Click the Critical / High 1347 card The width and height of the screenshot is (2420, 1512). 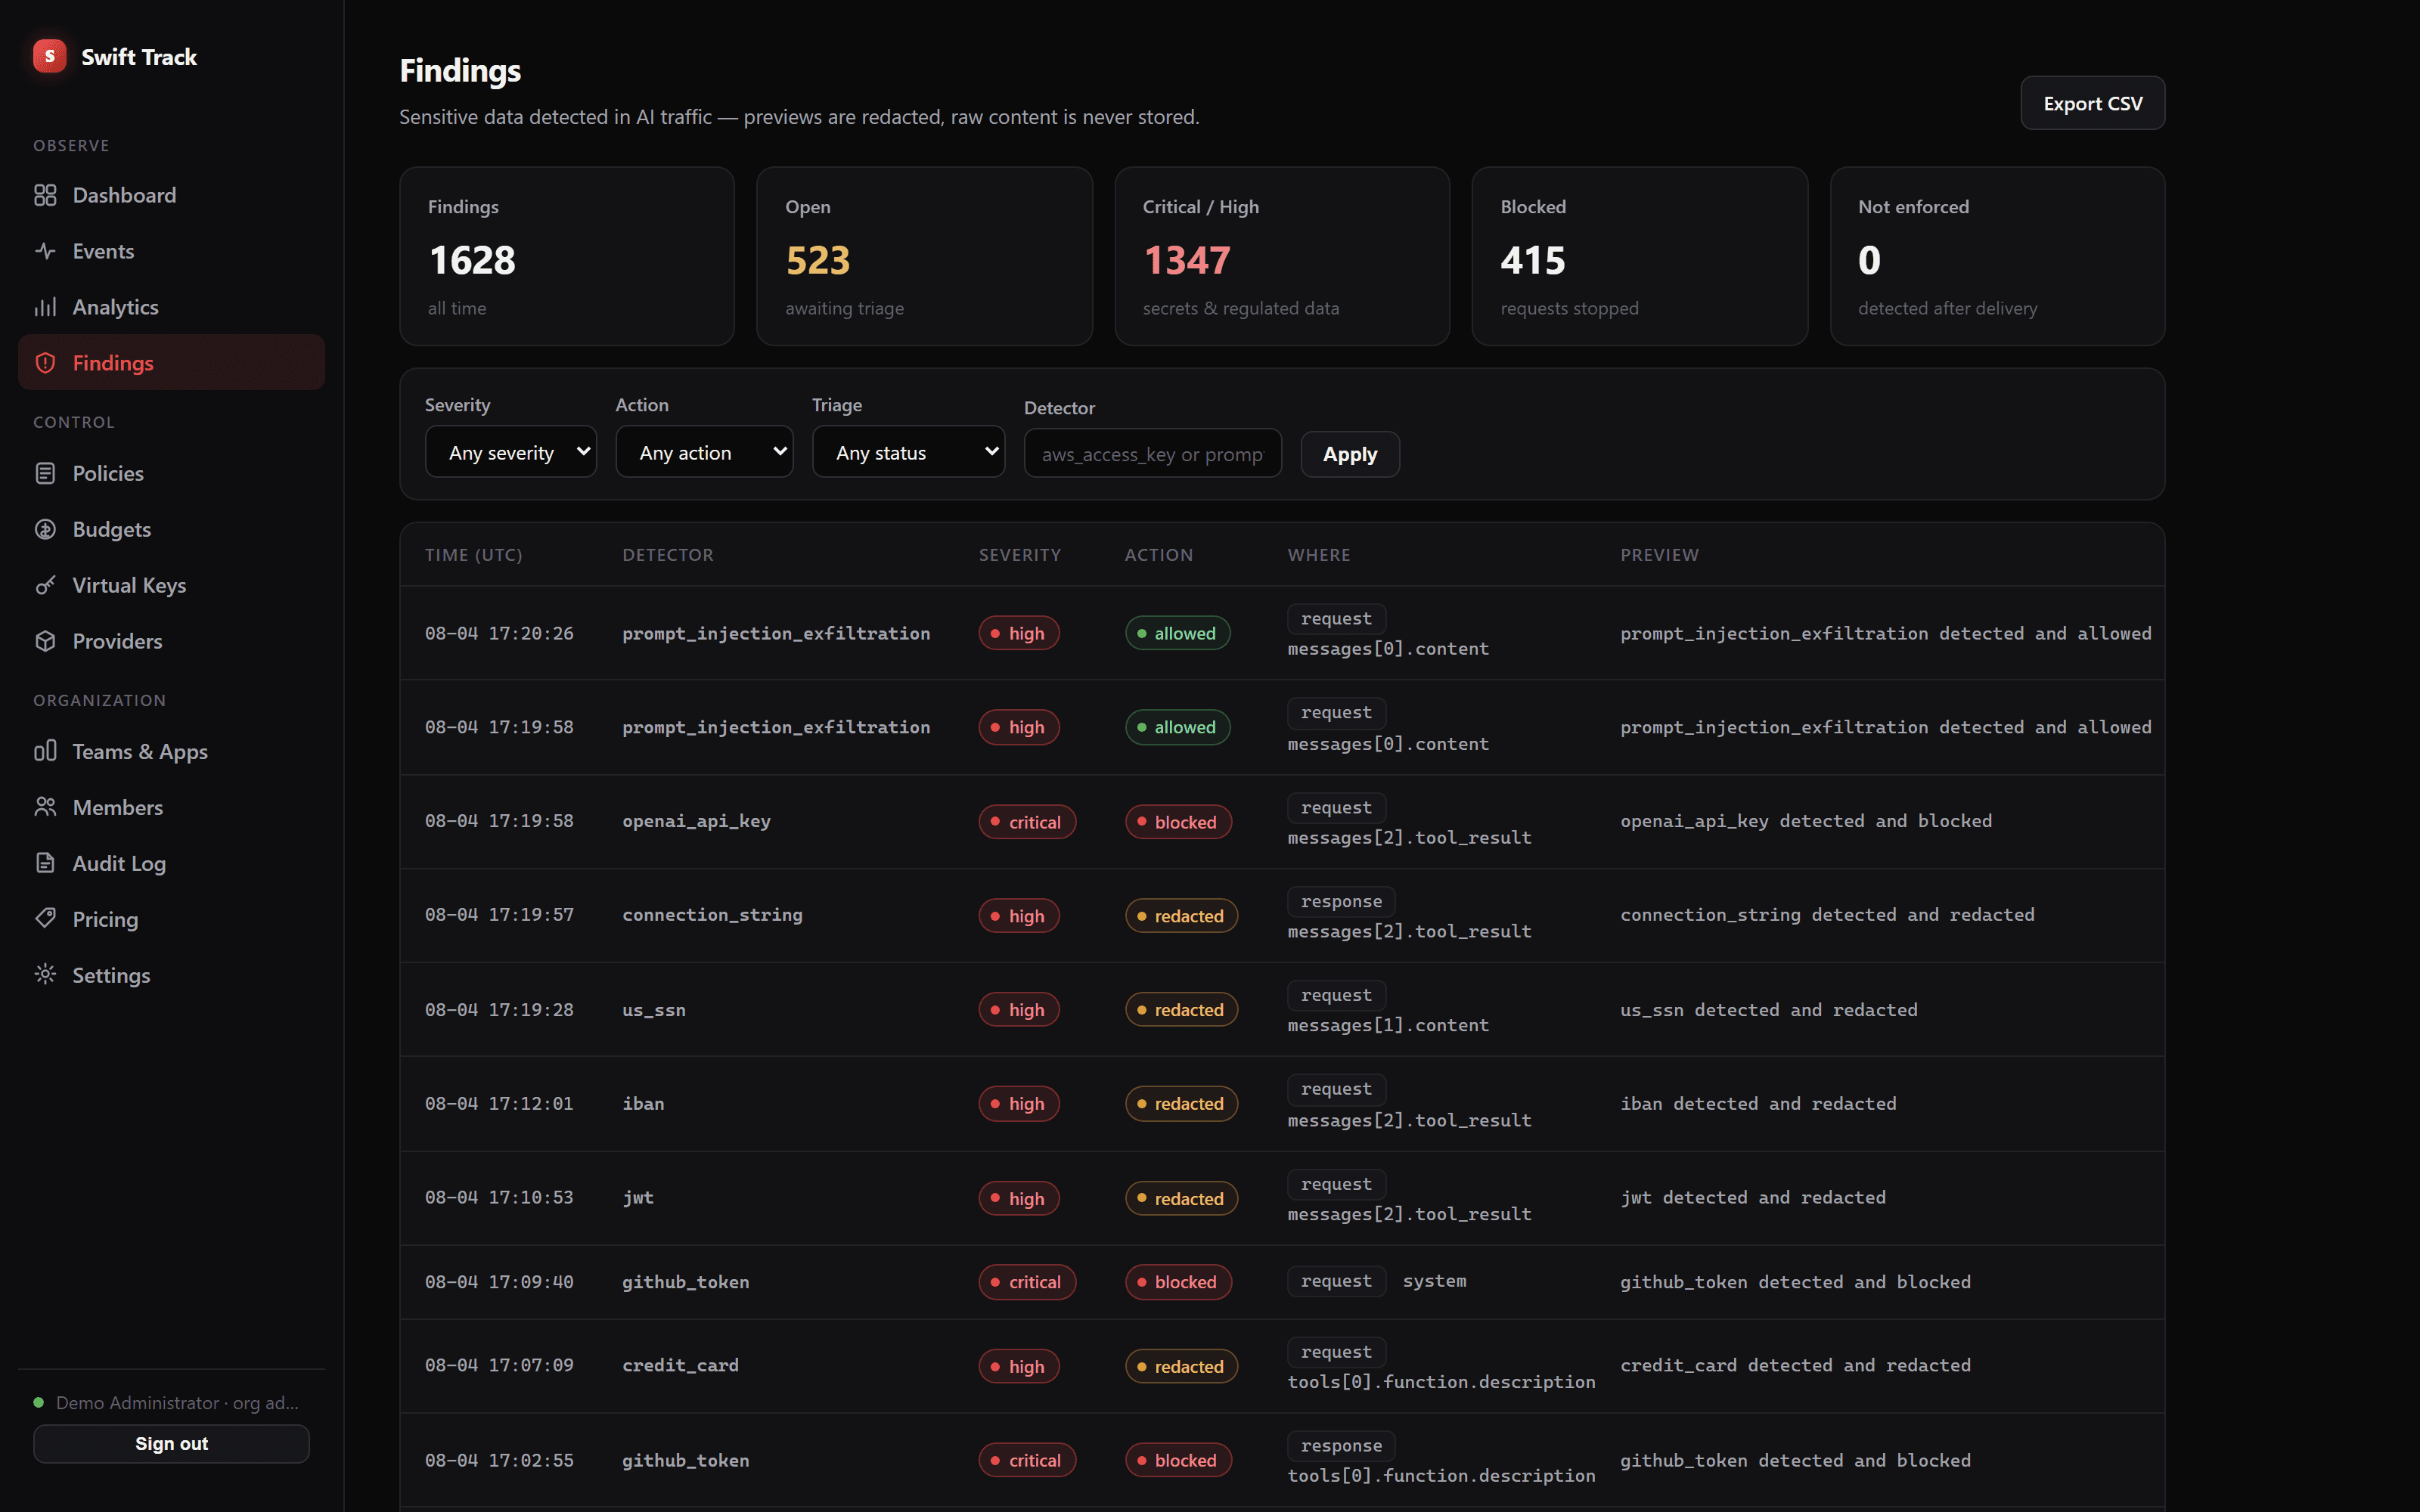[x=1282, y=256]
